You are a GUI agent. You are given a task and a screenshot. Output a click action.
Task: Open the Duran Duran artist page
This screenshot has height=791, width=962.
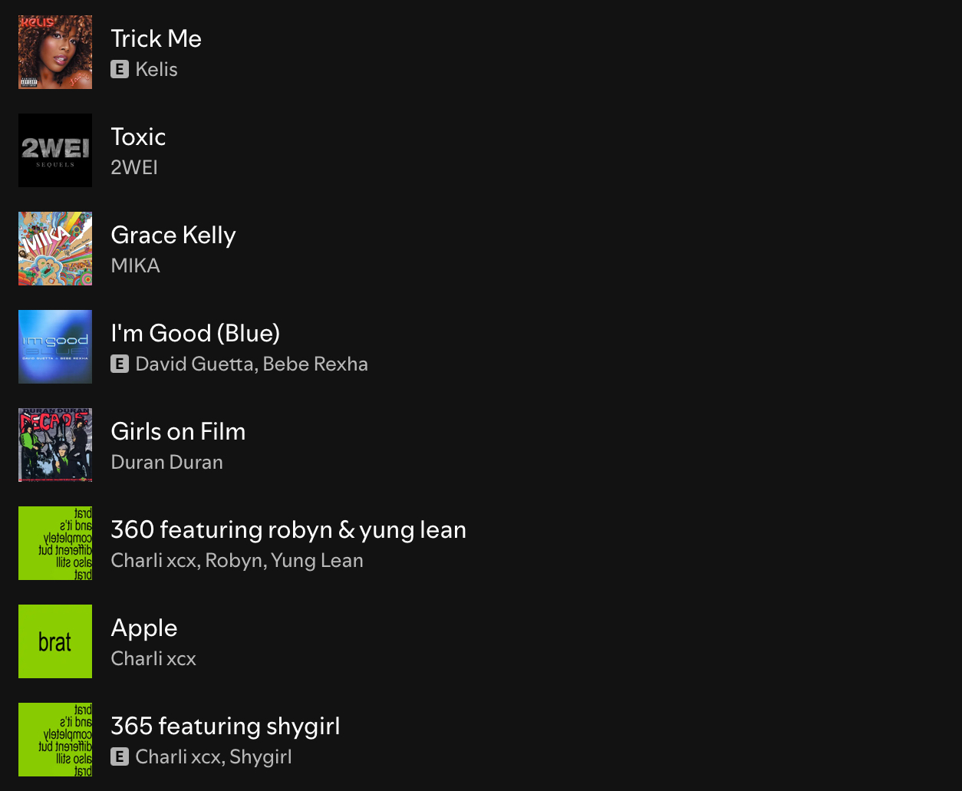[167, 462]
